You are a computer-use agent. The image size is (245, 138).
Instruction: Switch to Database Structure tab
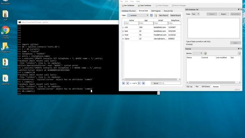[129, 11]
